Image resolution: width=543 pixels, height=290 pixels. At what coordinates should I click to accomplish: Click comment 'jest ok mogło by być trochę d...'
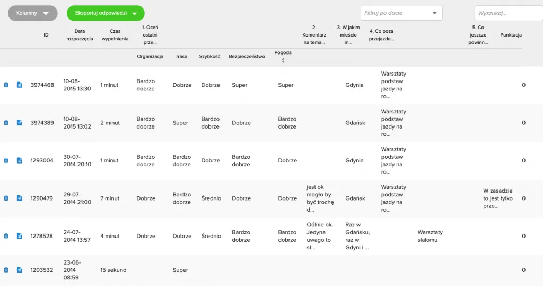pyautogui.click(x=320, y=198)
